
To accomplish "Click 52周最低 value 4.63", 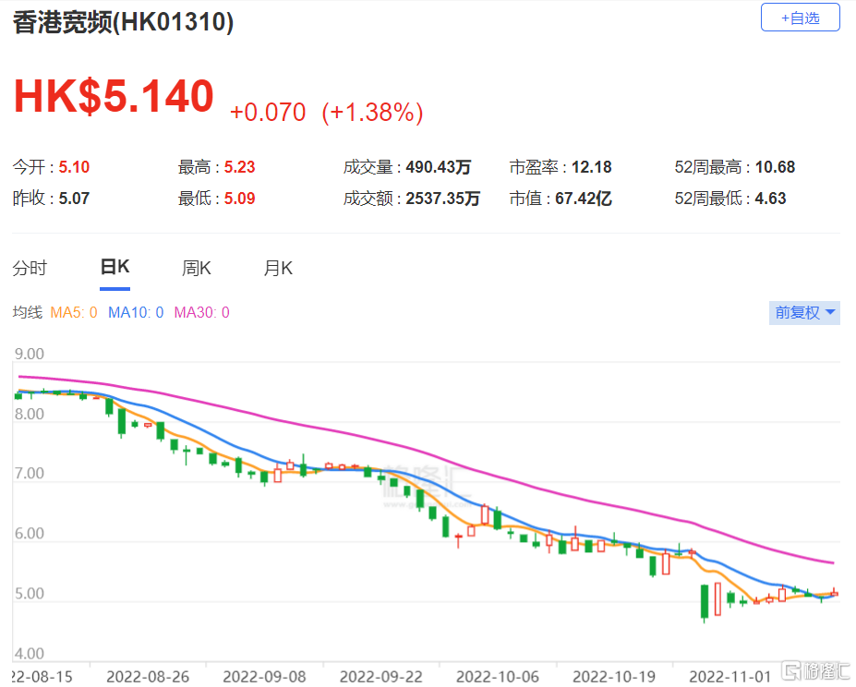I will (770, 199).
